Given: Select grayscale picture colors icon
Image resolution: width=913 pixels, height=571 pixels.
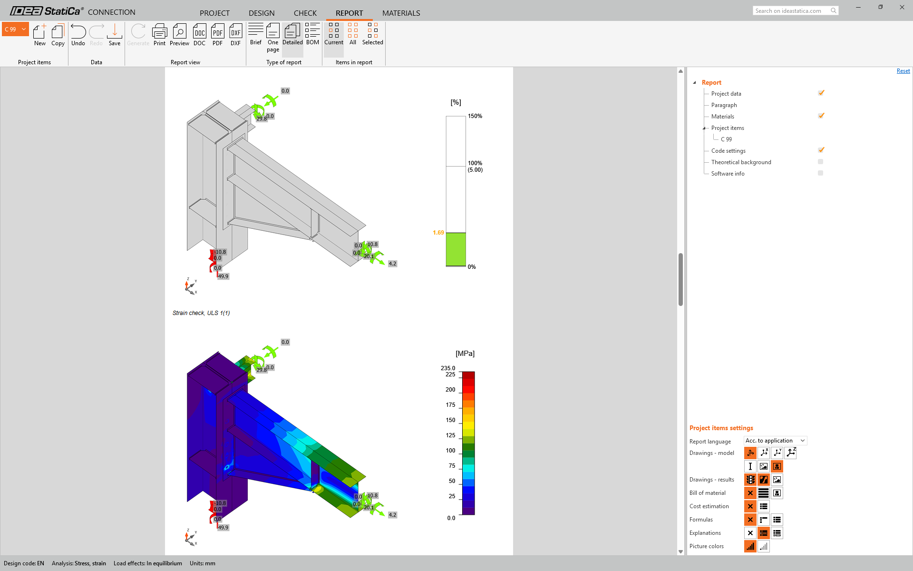Looking at the screenshot, I should click(763, 546).
